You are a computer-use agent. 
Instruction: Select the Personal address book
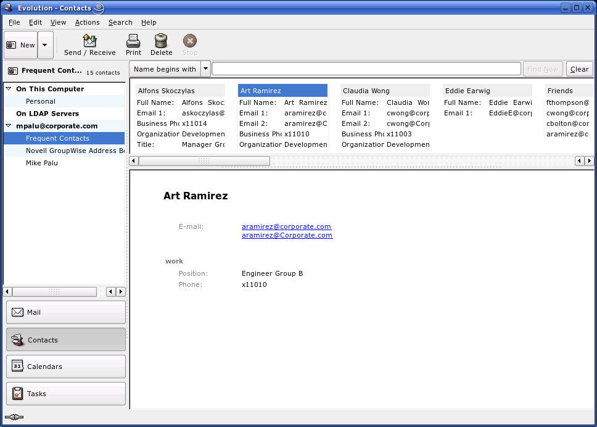point(40,101)
